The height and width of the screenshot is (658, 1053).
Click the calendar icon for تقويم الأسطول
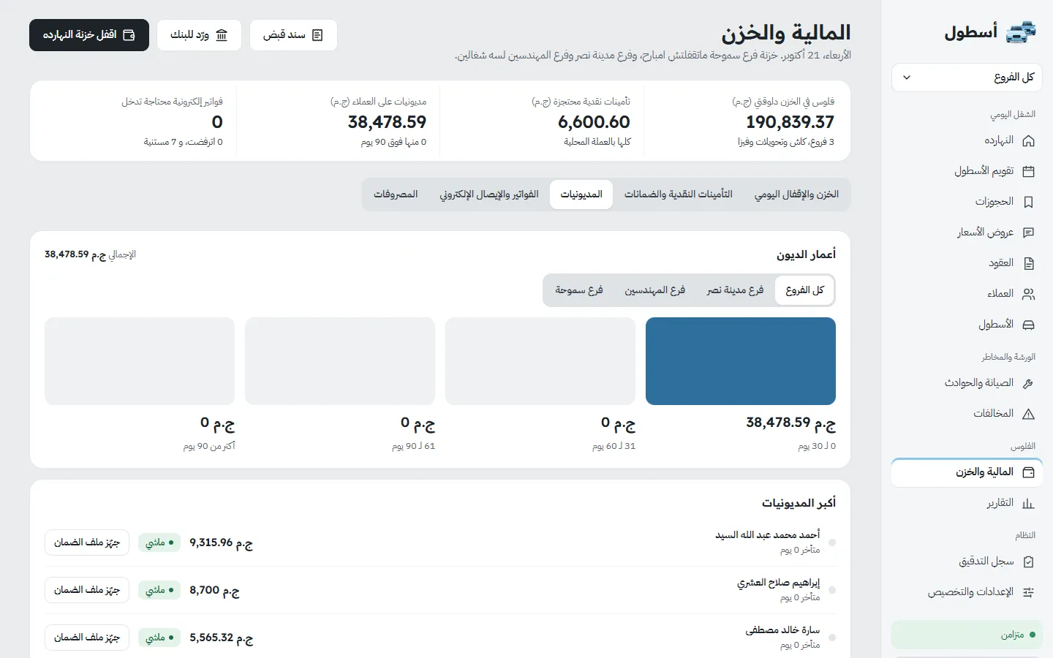click(x=1028, y=171)
